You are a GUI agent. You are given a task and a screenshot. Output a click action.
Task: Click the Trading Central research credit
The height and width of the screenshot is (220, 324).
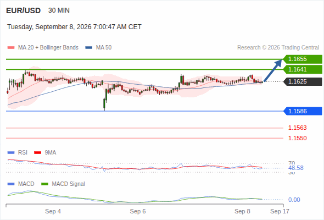pos(278,48)
